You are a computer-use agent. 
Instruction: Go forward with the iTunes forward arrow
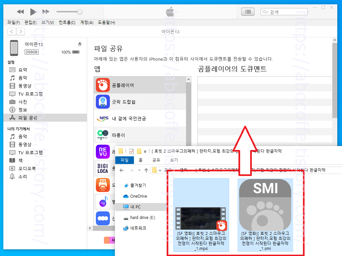point(20,32)
